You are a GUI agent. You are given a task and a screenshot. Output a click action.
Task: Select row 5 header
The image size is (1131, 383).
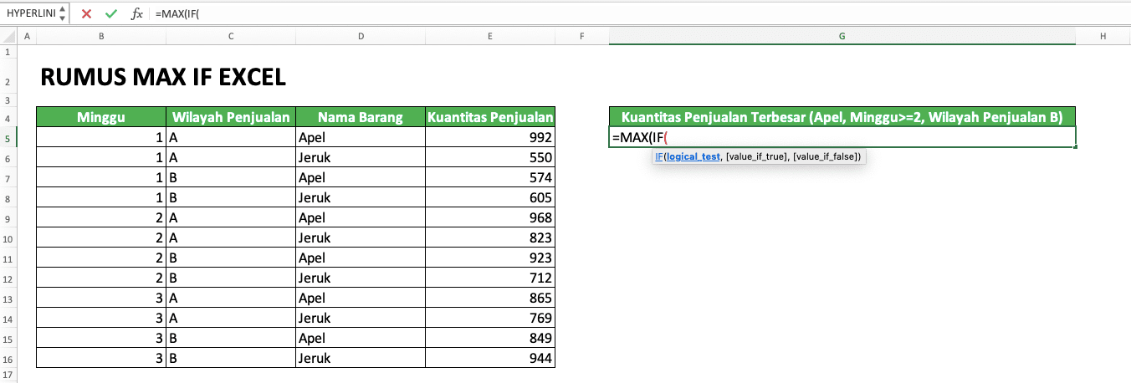point(8,137)
